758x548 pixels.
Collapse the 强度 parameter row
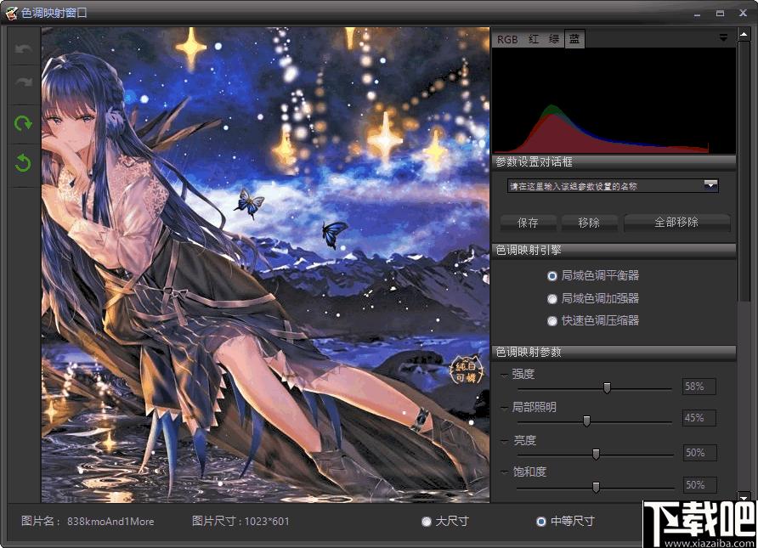504,375
